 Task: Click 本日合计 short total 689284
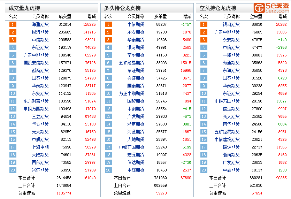(x=256, y=178)
